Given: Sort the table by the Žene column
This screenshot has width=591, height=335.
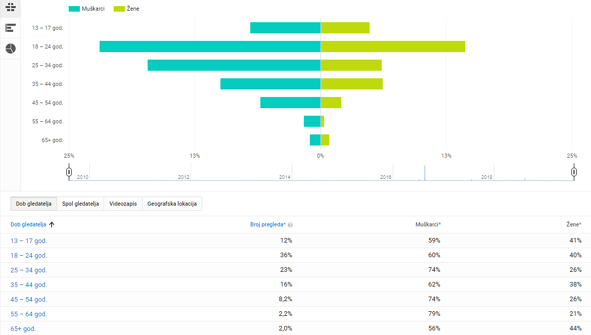Looking at the screenshot, I should [x=573, y=224].
